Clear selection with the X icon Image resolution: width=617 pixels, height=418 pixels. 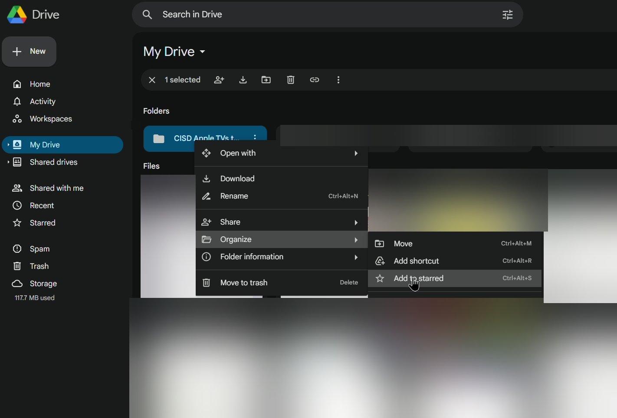tap(152, 80)
